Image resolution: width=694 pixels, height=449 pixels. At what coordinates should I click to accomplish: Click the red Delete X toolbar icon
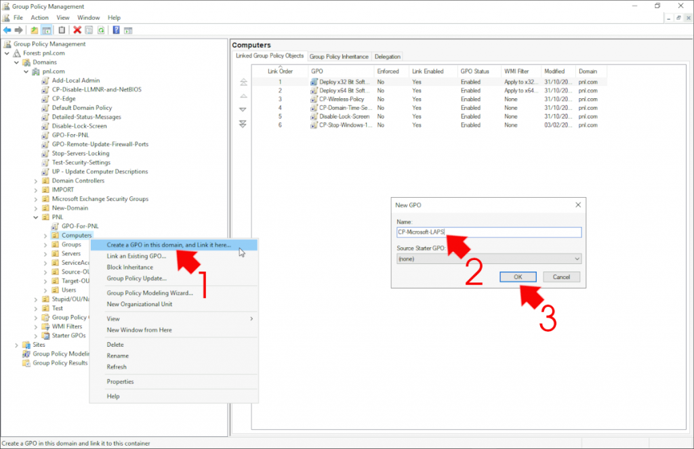coord(77,30)
